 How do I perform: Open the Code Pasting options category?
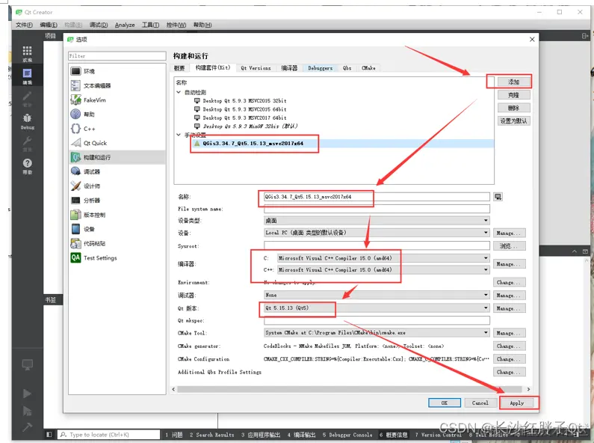(117, 243)
